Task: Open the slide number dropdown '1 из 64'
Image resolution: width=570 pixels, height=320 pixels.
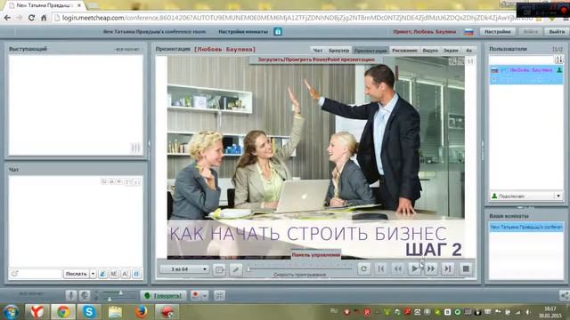Action: tap(184, 269)
